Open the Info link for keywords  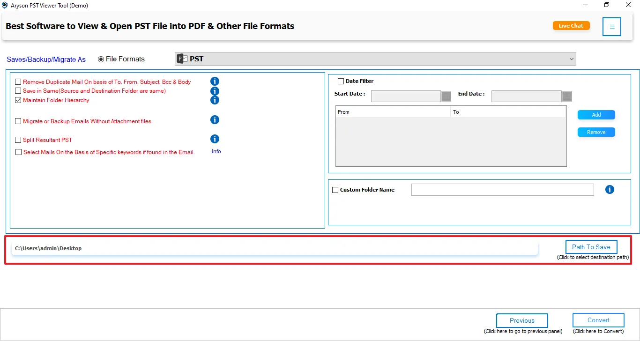[216, 151]
